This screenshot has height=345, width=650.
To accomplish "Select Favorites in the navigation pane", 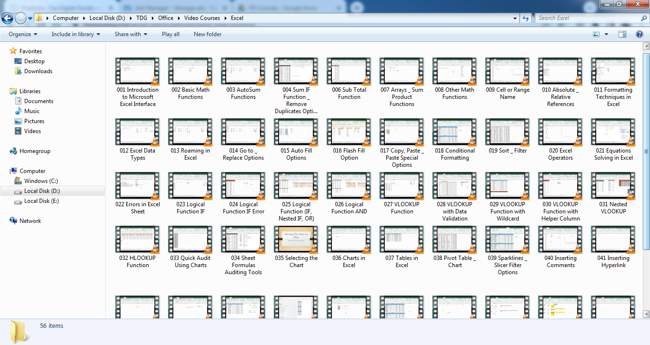I will click(30, 51).
